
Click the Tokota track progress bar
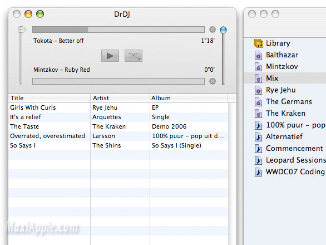(118, 30)
